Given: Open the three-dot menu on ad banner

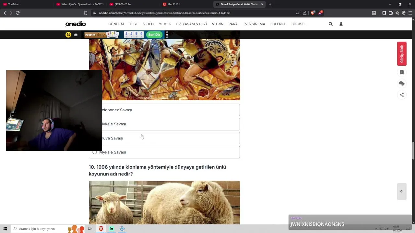Looking at the screenshot, I should point(167,35).
